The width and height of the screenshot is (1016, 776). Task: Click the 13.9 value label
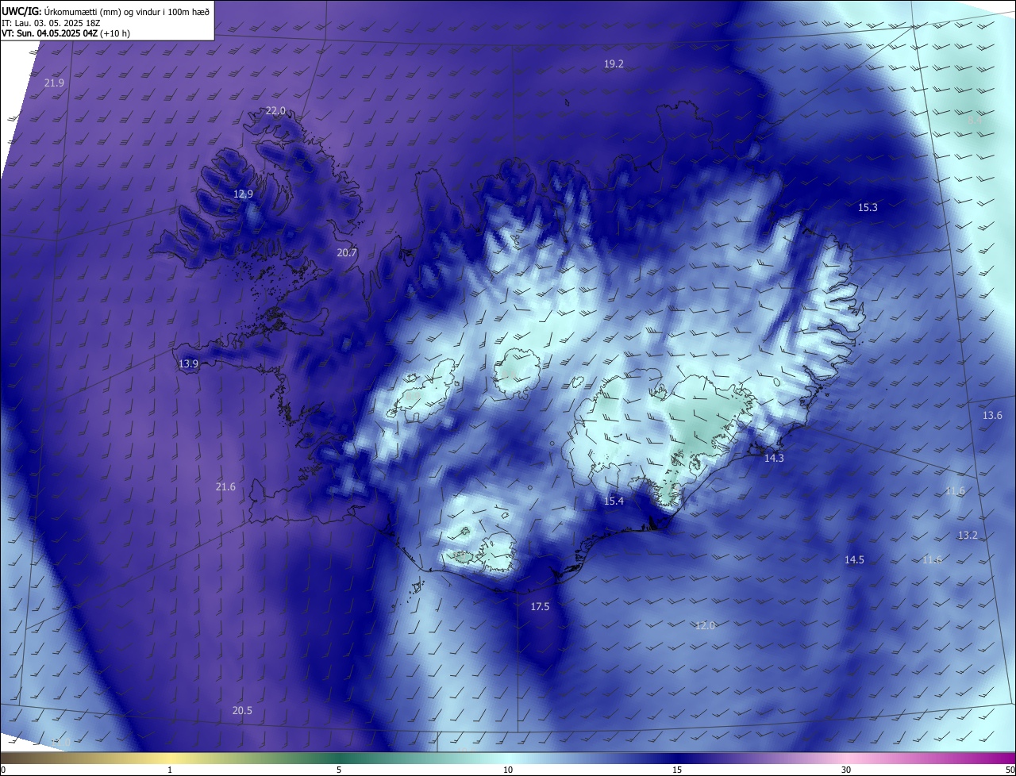pyautogui.click(x=188, y=363)
